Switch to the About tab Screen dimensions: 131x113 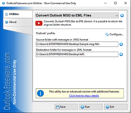coord(17,22)
